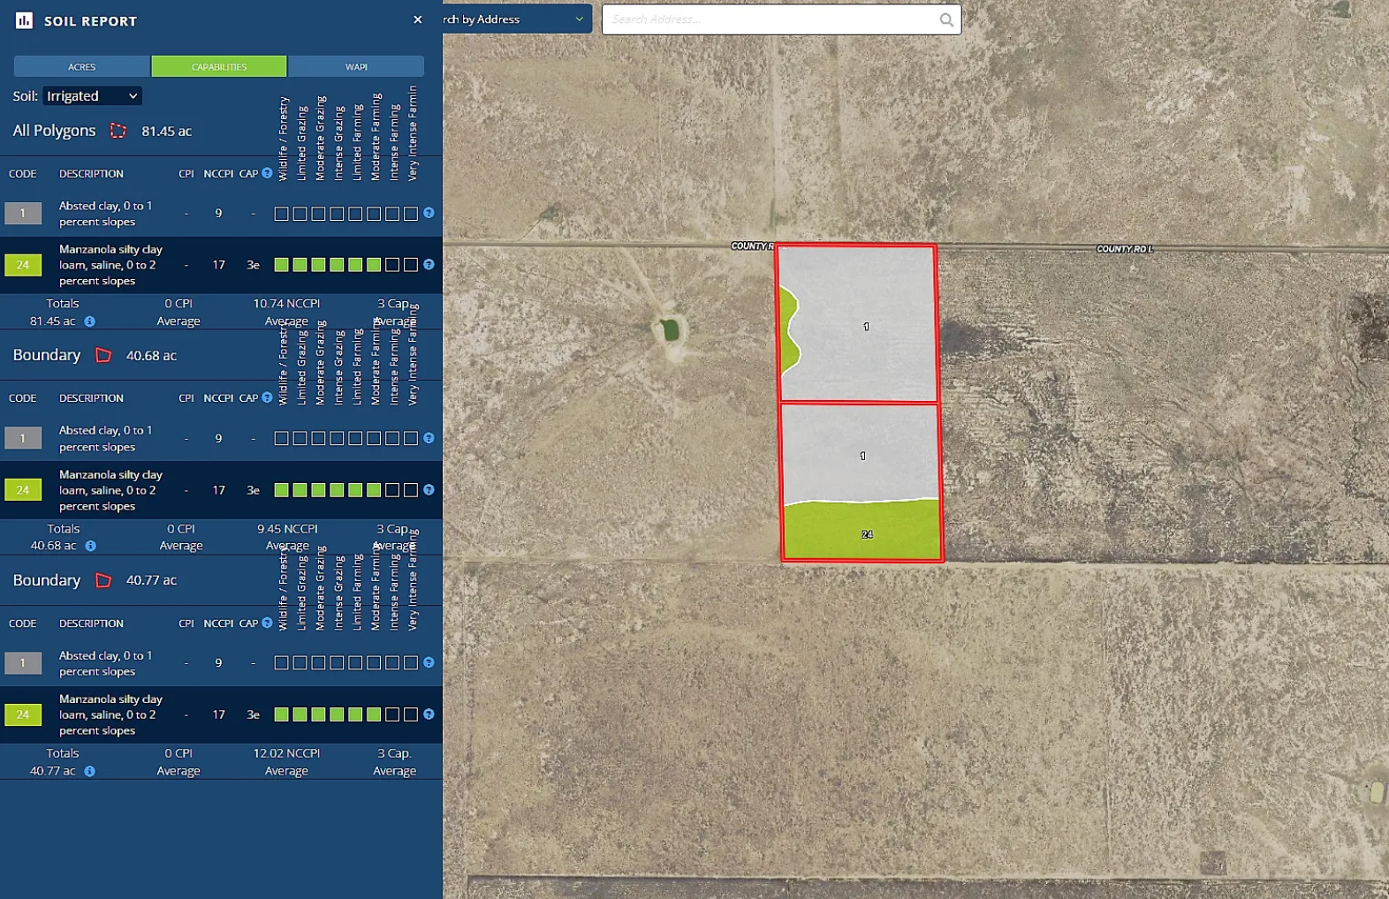1389x899 pixels.
Task: Click the green code 24 swatch under All Polygons
Action: pos(23,265)
